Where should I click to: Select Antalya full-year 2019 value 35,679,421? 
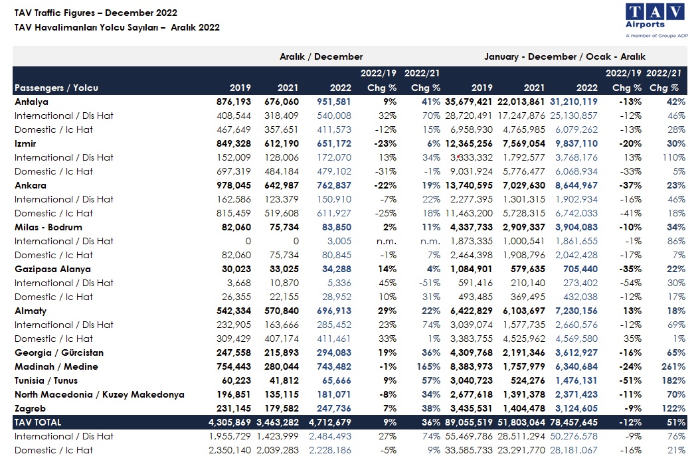(x=469, y=102)
